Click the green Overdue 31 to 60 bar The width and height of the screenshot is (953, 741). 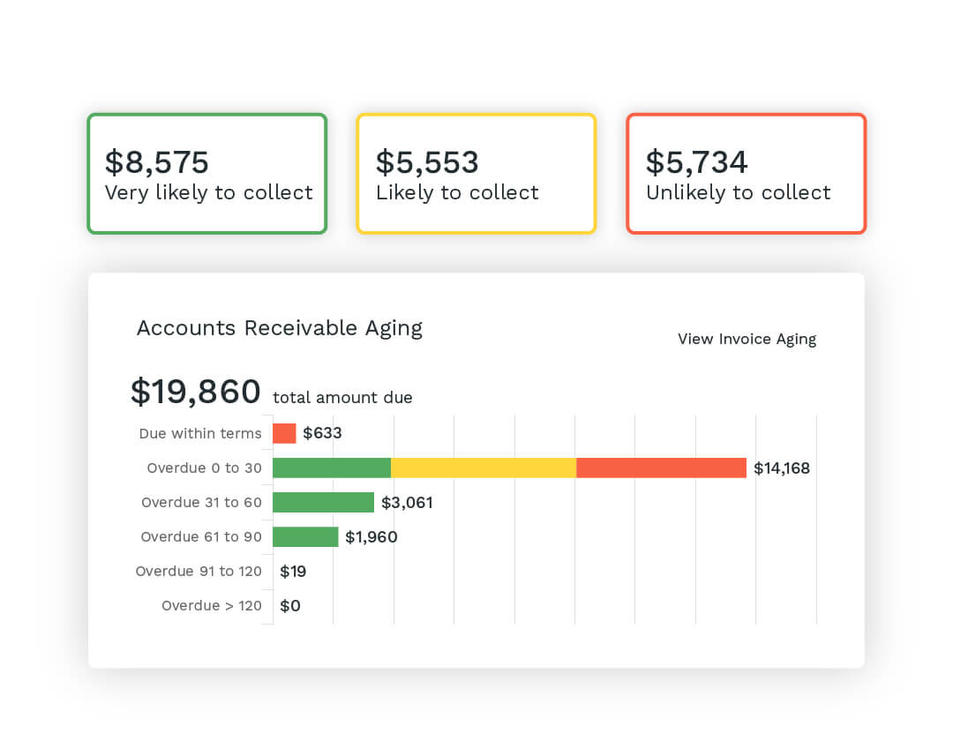click(x=323, y=502)
